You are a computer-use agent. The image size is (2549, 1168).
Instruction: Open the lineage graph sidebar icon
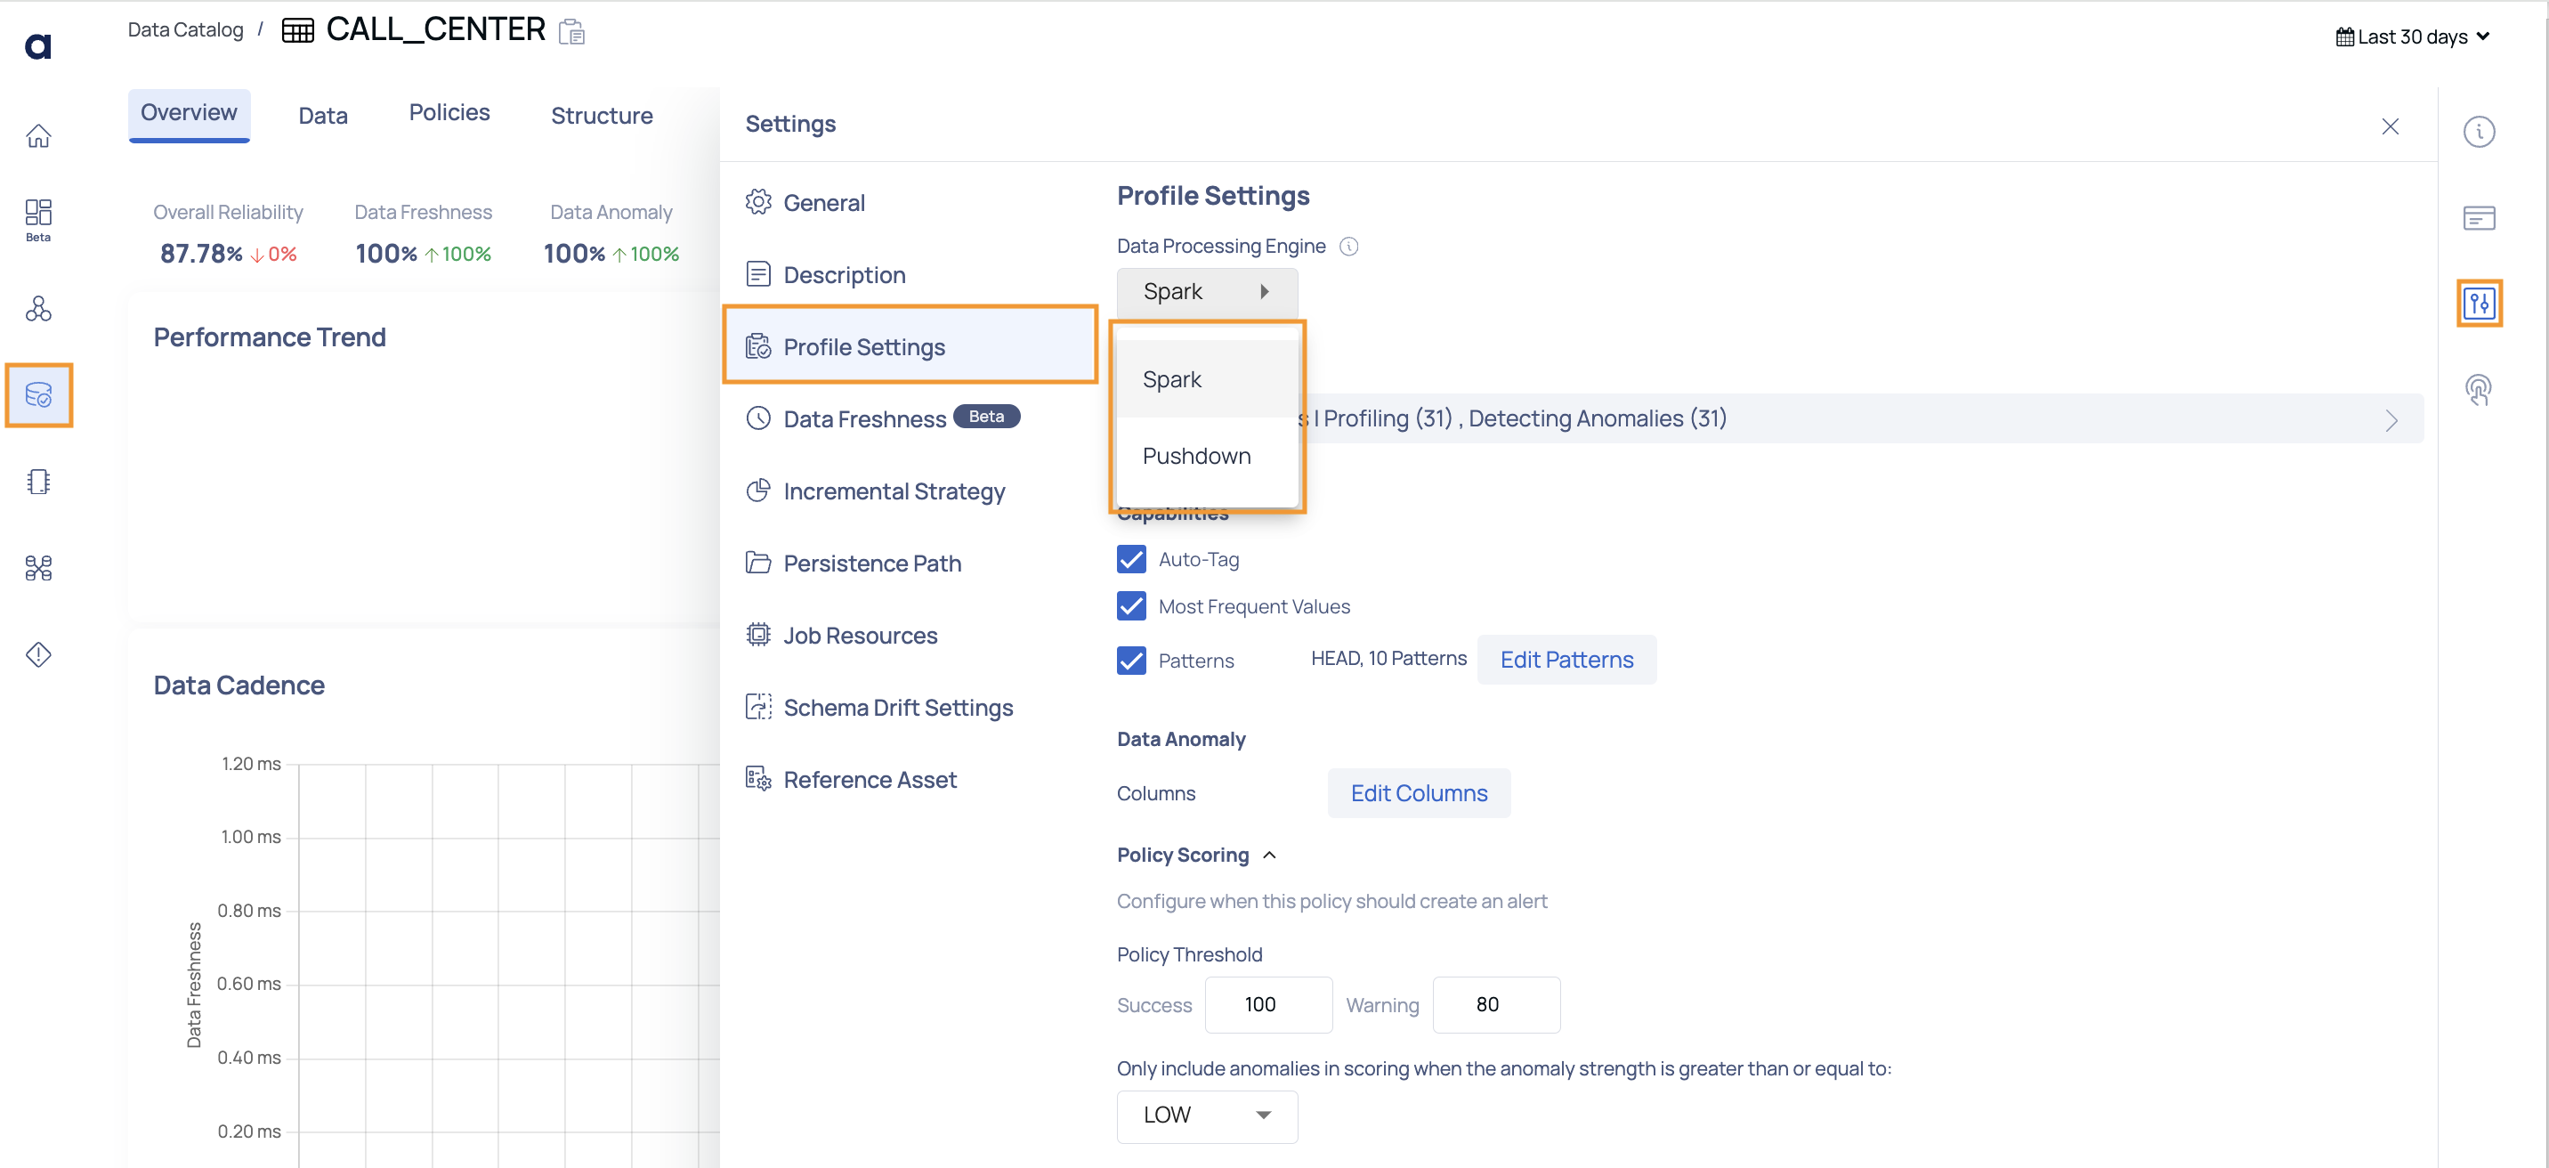coord(38,567)
